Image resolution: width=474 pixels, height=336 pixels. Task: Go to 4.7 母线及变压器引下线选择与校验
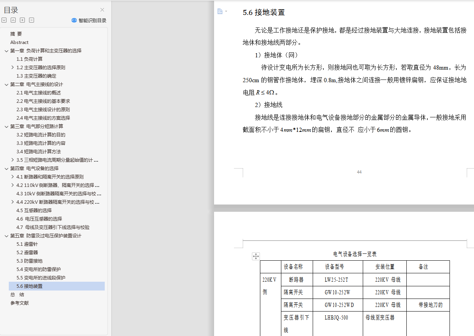pos(53,227)
